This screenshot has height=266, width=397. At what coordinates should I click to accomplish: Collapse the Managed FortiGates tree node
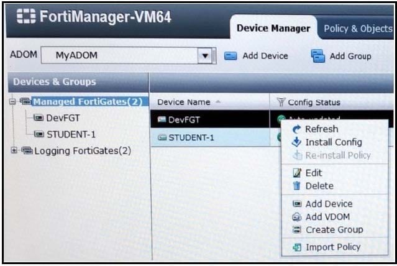tap(12, 102)
